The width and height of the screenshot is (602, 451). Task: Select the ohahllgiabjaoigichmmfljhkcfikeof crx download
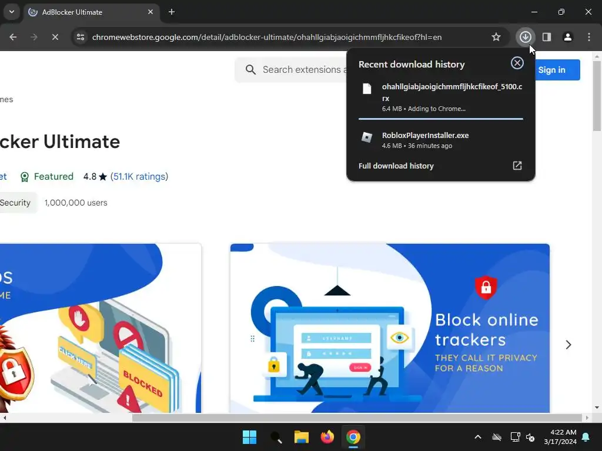tap(441, 97)
